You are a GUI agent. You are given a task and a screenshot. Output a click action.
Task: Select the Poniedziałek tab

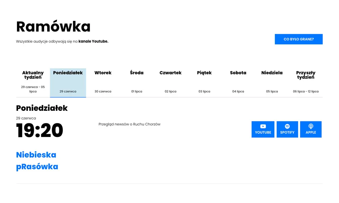pos(68,83)
